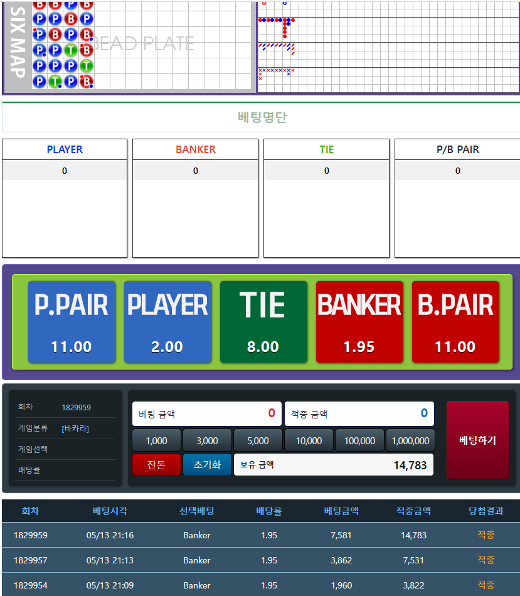This screenshot has height=596, width=520.
Task: Click the 1,960 bet amount cell
Action: pos(341,585)
